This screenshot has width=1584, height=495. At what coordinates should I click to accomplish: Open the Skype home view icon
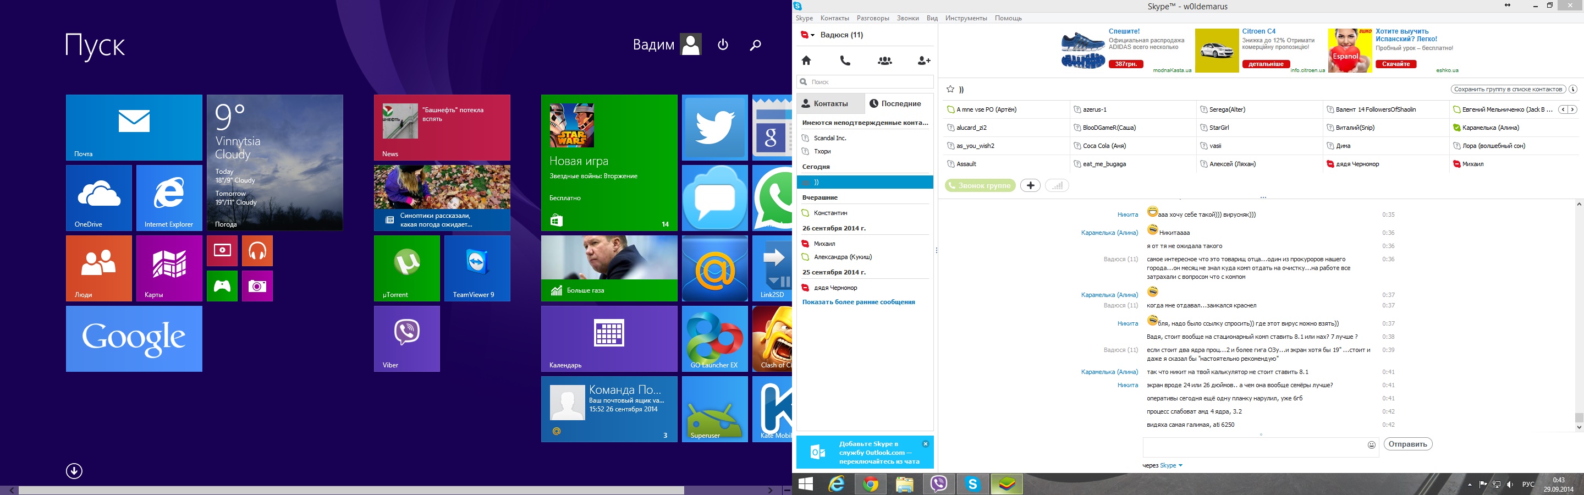pyautogui.click(x=806, y=61)
